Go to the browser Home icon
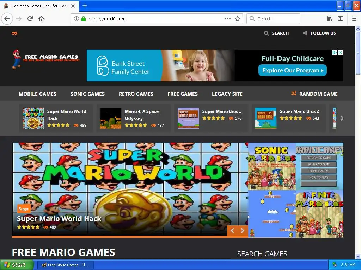 coord(41,19)
